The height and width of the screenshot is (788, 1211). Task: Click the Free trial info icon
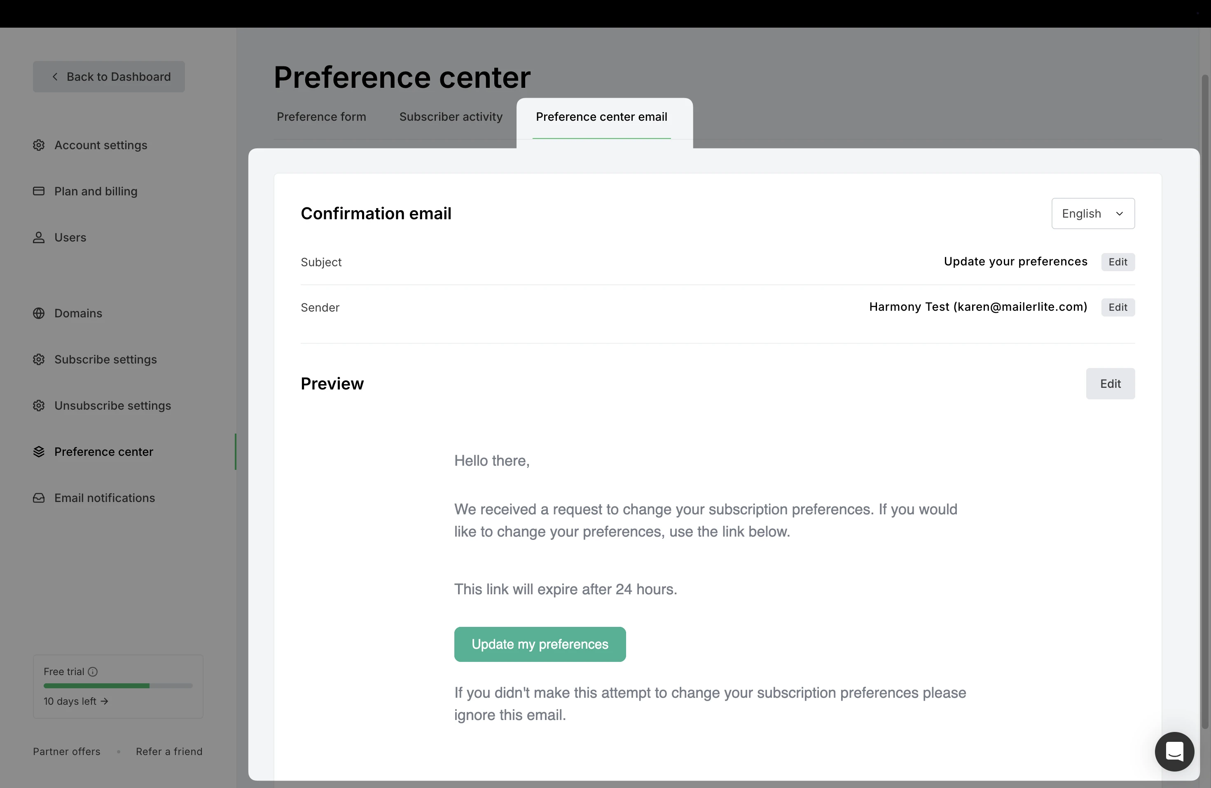pos(93,671)
